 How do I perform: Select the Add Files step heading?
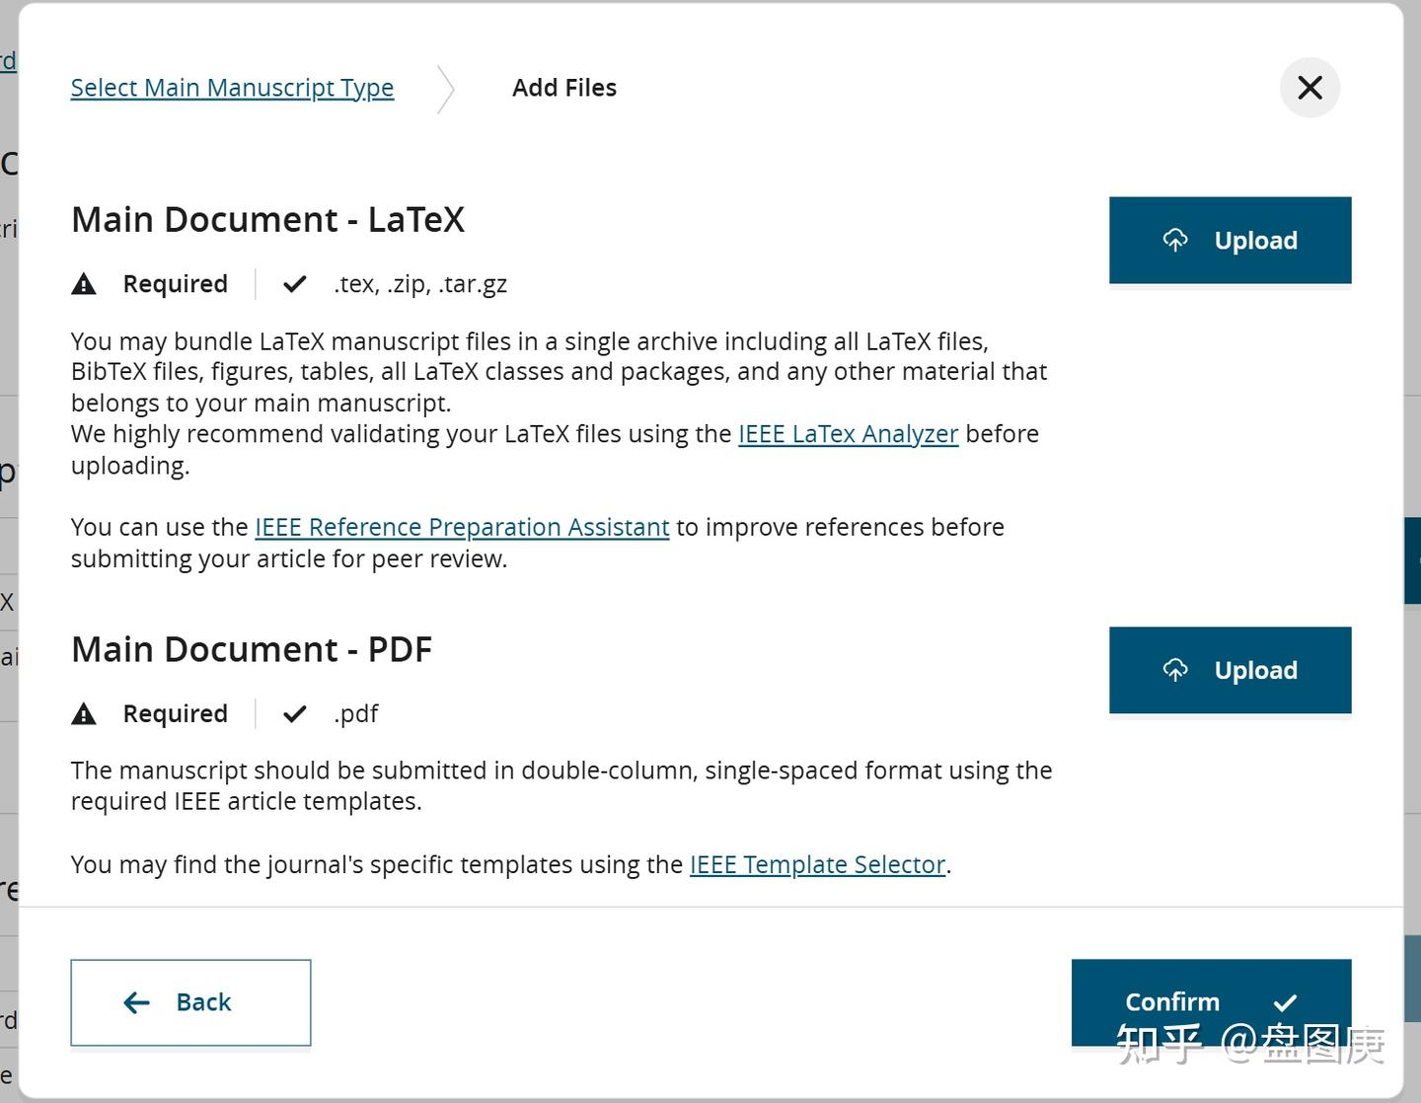coord(564,88)
